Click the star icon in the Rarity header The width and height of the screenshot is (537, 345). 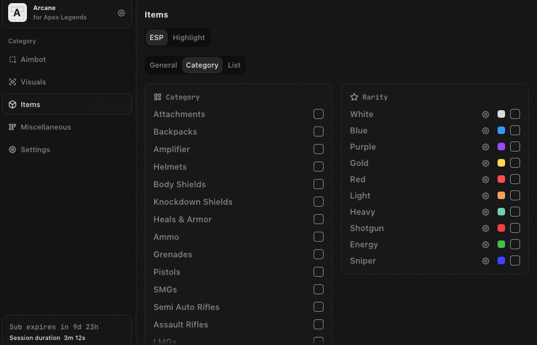[354, 97]
